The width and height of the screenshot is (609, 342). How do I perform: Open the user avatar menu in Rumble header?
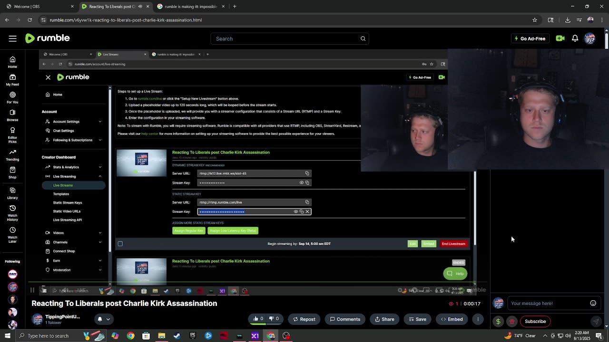coord(590,38)
